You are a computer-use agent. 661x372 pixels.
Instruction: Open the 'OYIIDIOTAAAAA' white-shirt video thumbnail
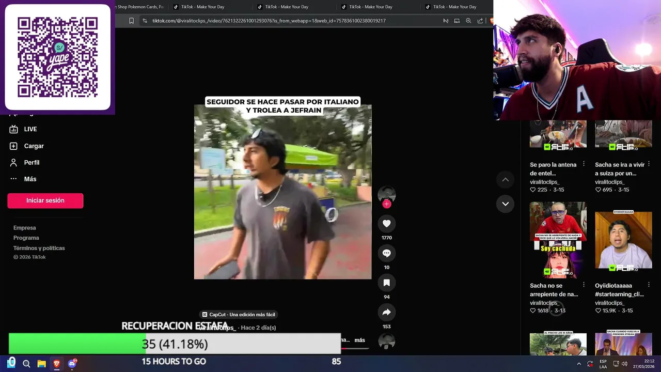(x=623, y=240)
